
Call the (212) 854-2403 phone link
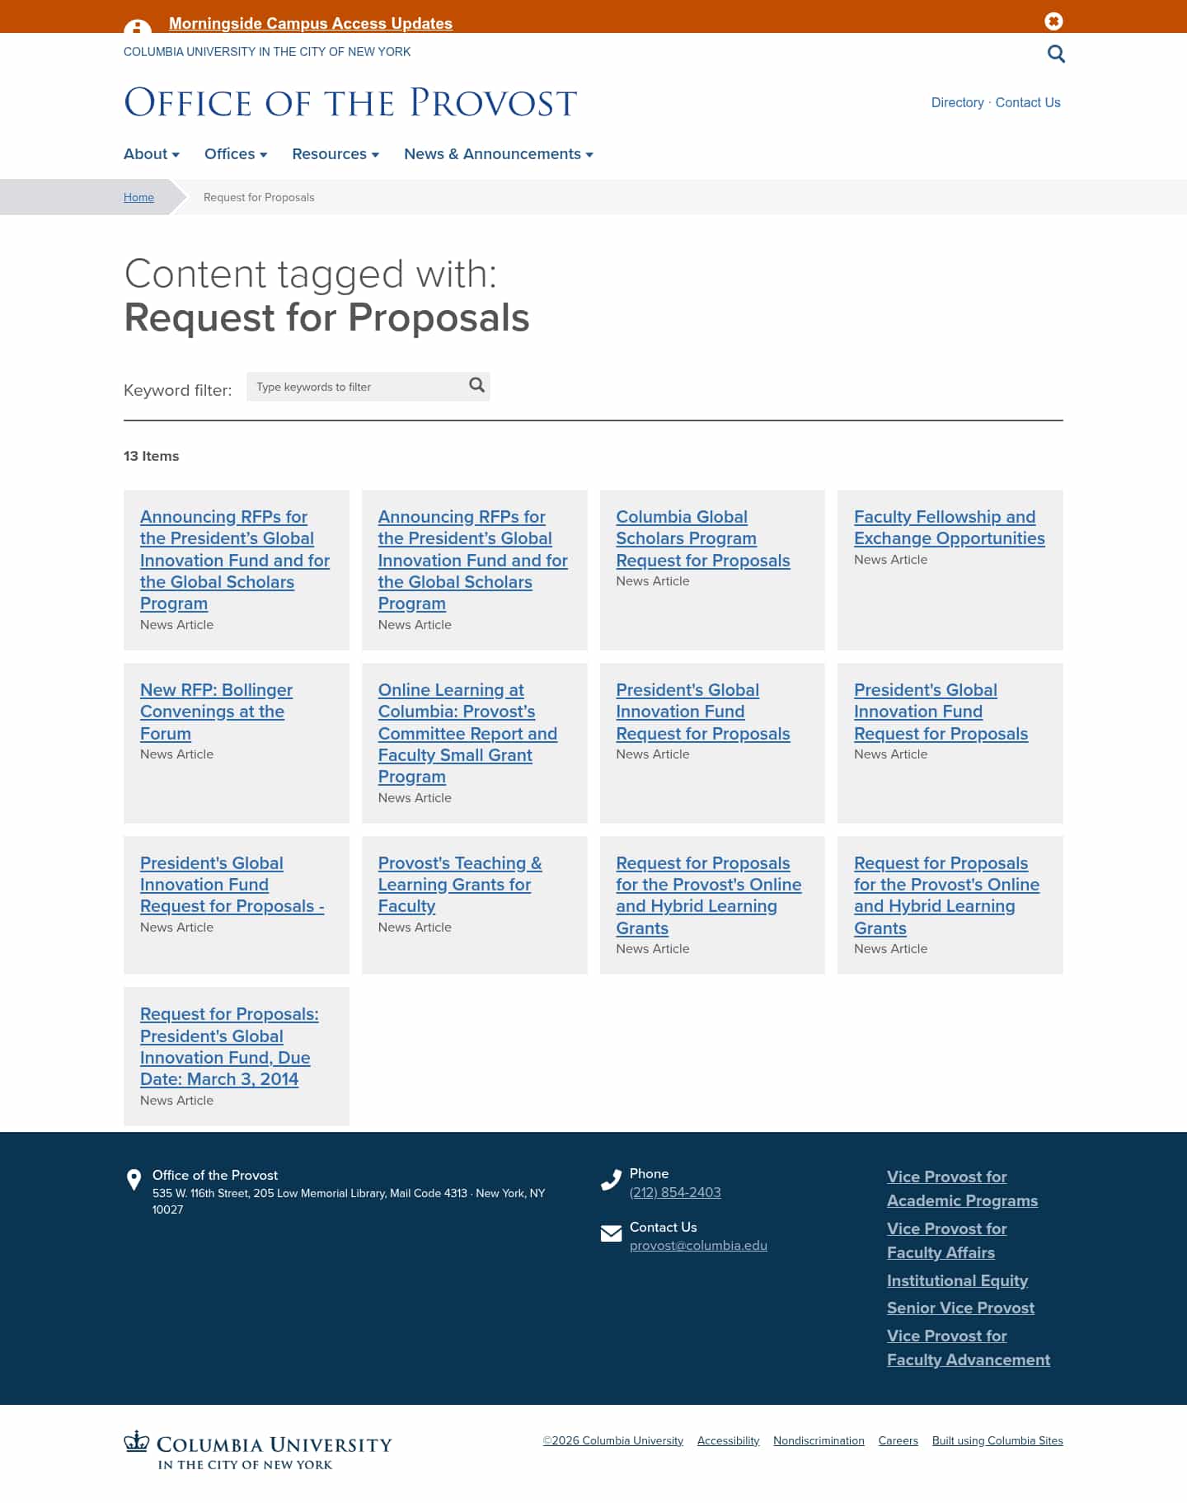click(x=675, y=1192)
